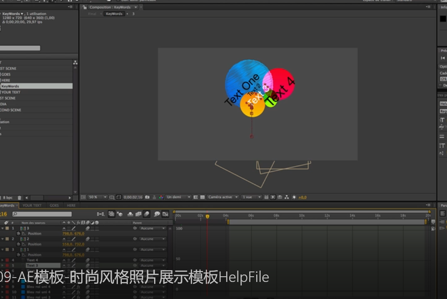
Task: Use the parent pick whip on layer 1 row
Action: [x=135, y=228]
